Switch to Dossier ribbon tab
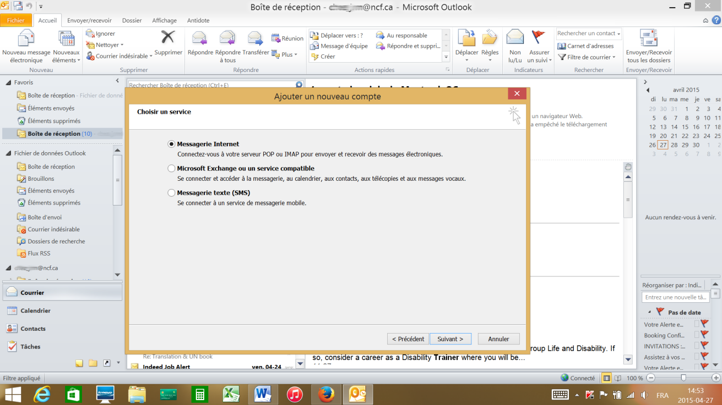Image resolution: width=722 pixels, height=405 pixels. [x=132, y=20]
